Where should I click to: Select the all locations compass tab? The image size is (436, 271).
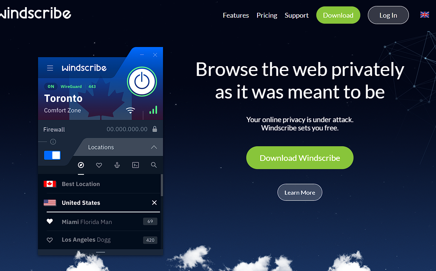(x=81, y=165)
